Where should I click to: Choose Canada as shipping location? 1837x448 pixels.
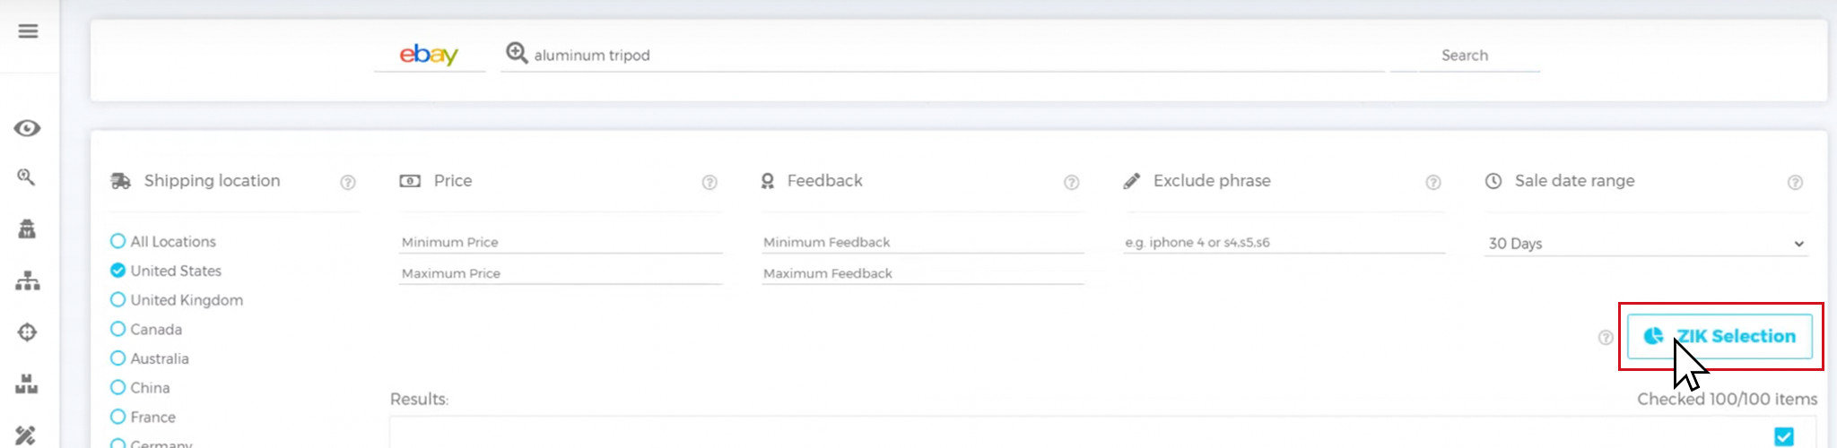coord(118,330)
